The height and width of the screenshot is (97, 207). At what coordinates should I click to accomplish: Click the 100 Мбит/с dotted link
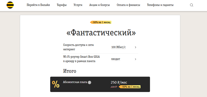pos(118,47)
